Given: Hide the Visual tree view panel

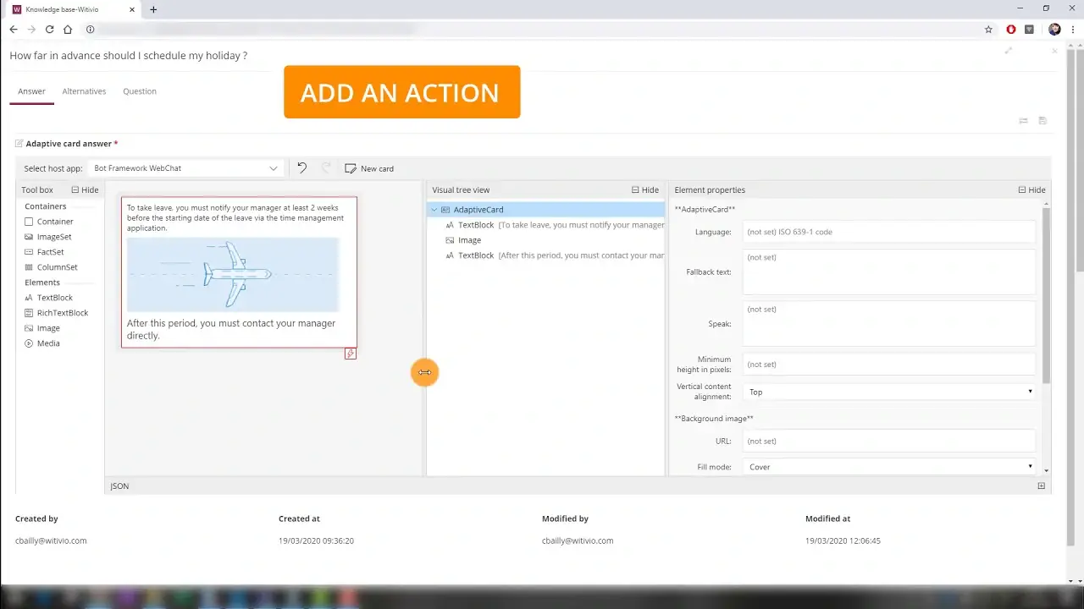Looking at the screenshot, I should 645,190.
